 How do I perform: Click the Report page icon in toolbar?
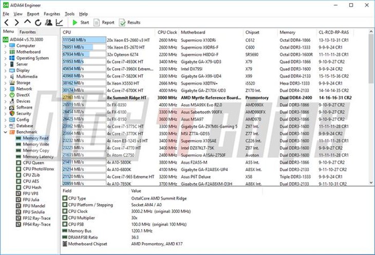click(97, 23)
